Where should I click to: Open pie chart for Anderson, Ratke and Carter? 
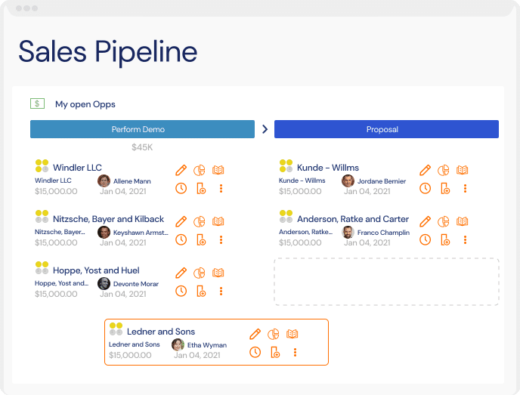click(x=444, y=221)
